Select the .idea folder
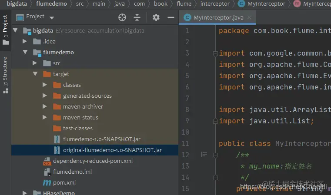331x195 pixels. 49,42
